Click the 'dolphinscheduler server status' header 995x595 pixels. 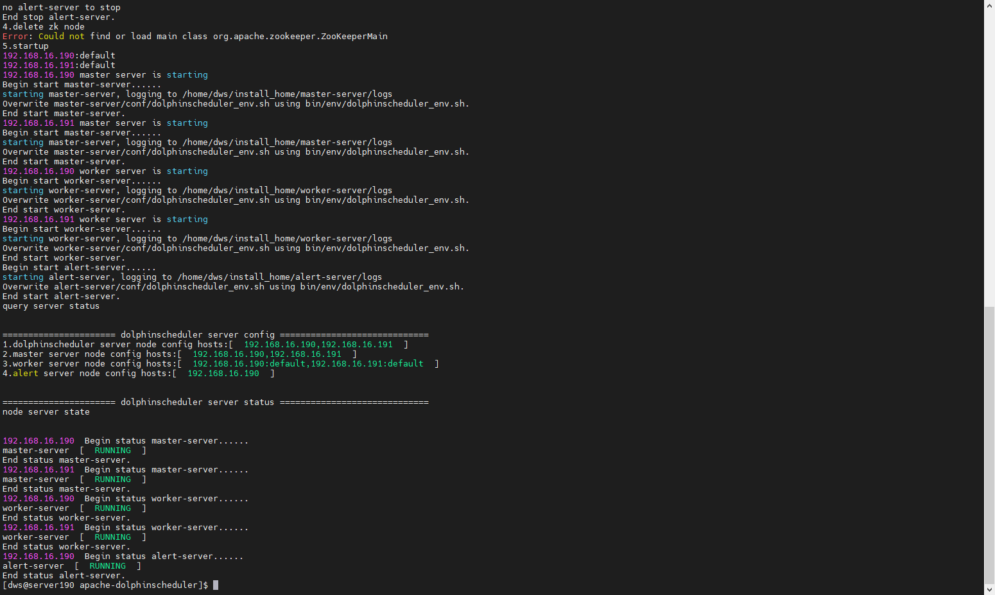[197, 402]
